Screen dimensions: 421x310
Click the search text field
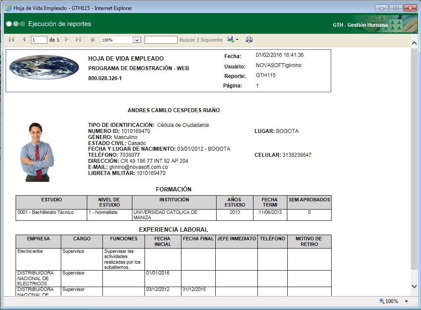tap(161, 40)
